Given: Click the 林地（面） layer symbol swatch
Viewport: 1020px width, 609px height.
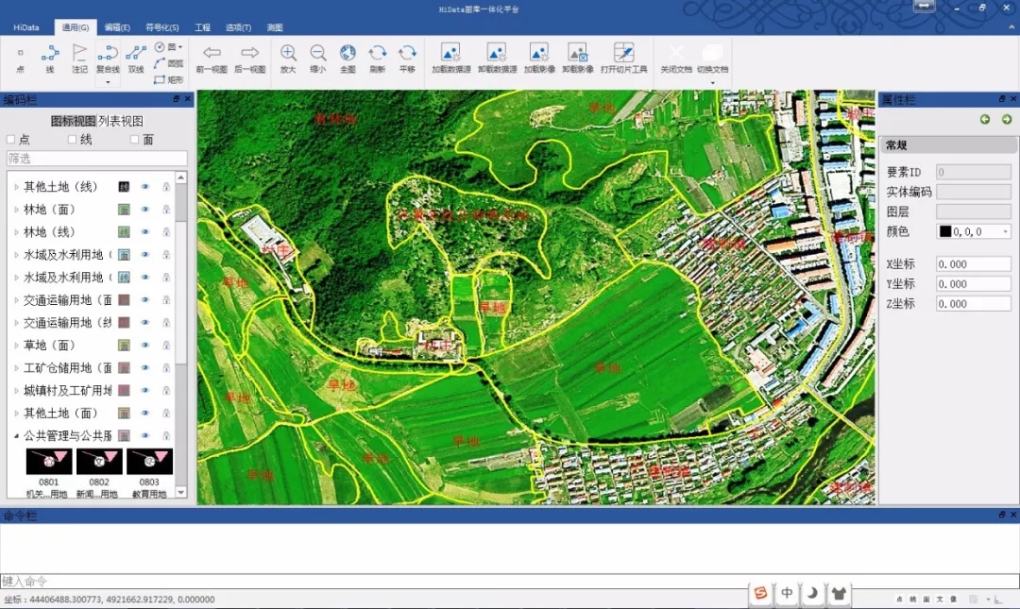Looking at the screenshot, I should coord(124,210).
